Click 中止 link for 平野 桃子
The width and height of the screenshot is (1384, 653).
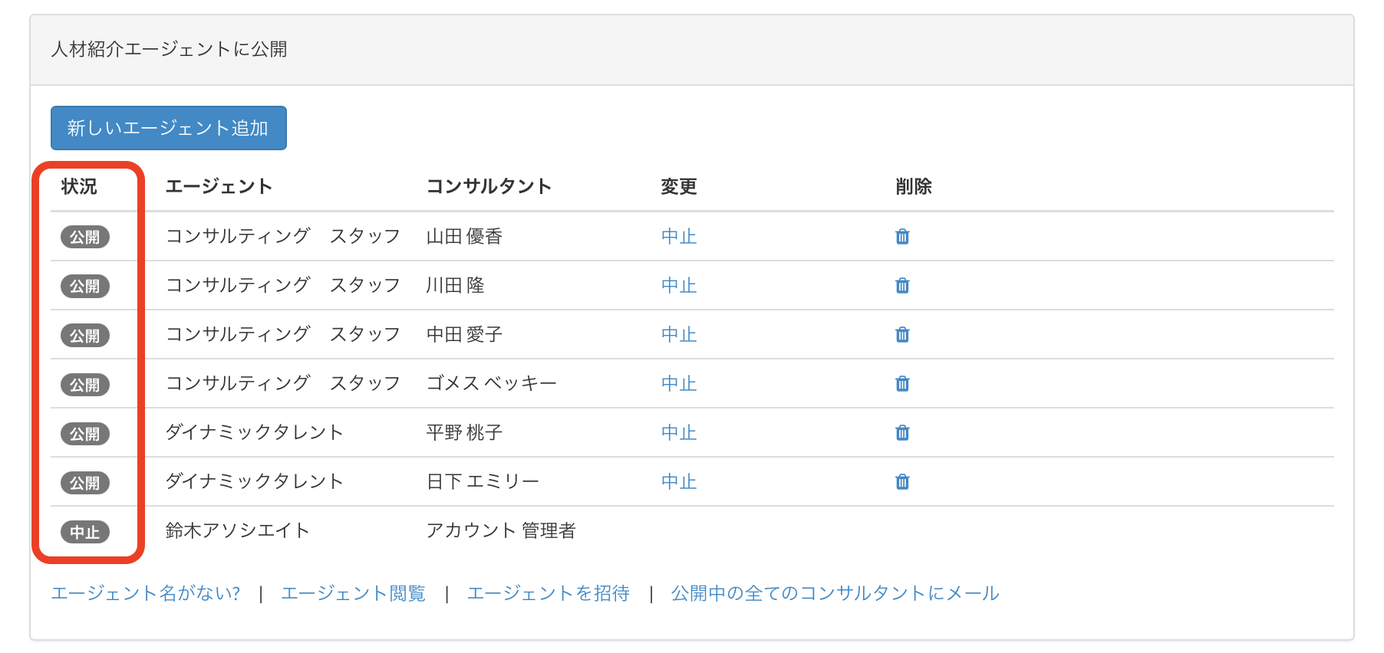[x=678, y=433]
